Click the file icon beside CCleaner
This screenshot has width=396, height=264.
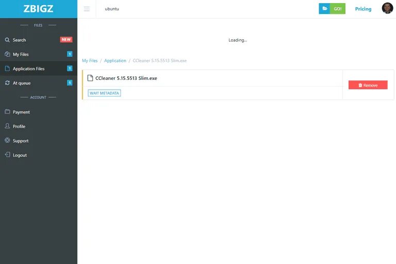coord(90,78)
